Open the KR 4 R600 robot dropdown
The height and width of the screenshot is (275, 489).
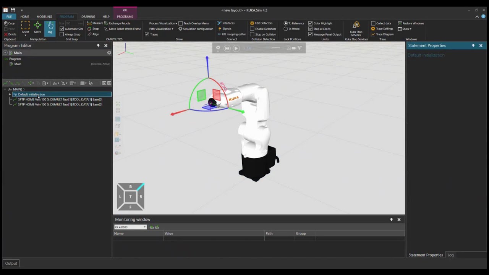130,227
